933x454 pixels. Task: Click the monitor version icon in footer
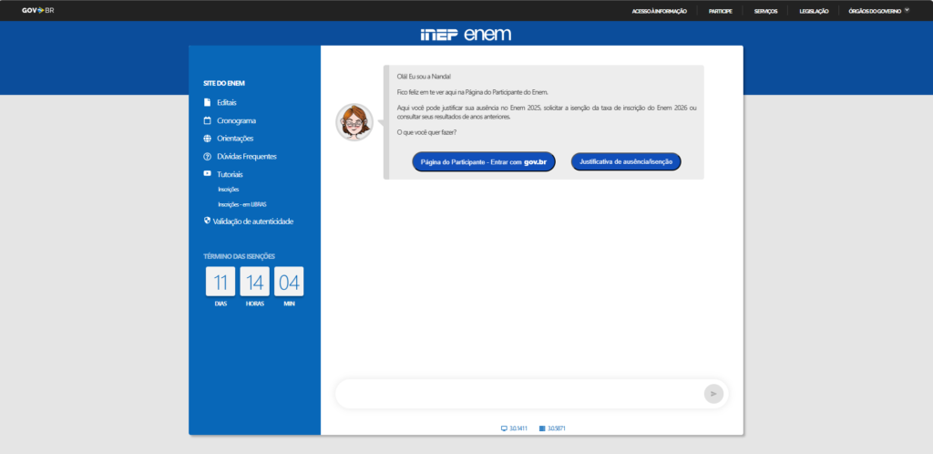(505, 428)
